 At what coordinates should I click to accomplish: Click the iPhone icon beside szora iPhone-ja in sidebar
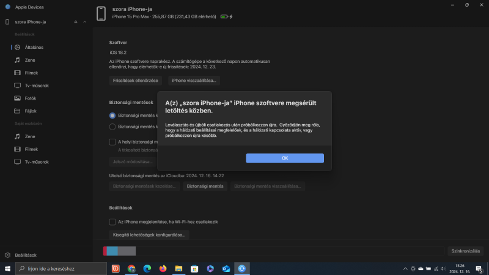7,22
